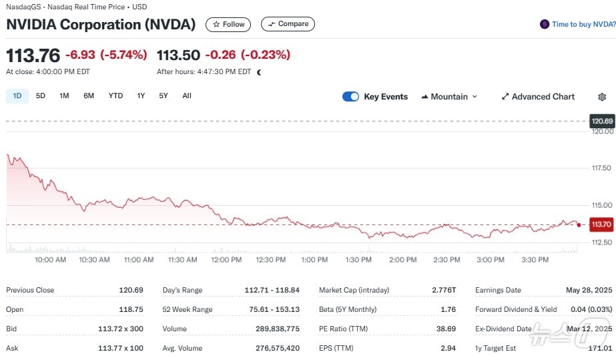Switch to the 5D time range
The image size is (616, 356).
click(41, 96)
